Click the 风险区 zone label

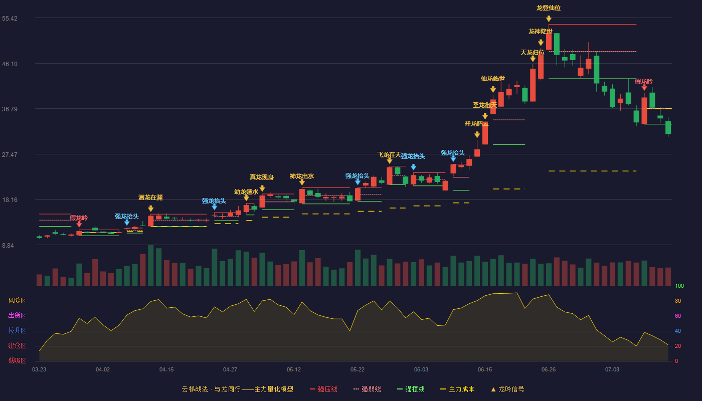click(17, 301)
